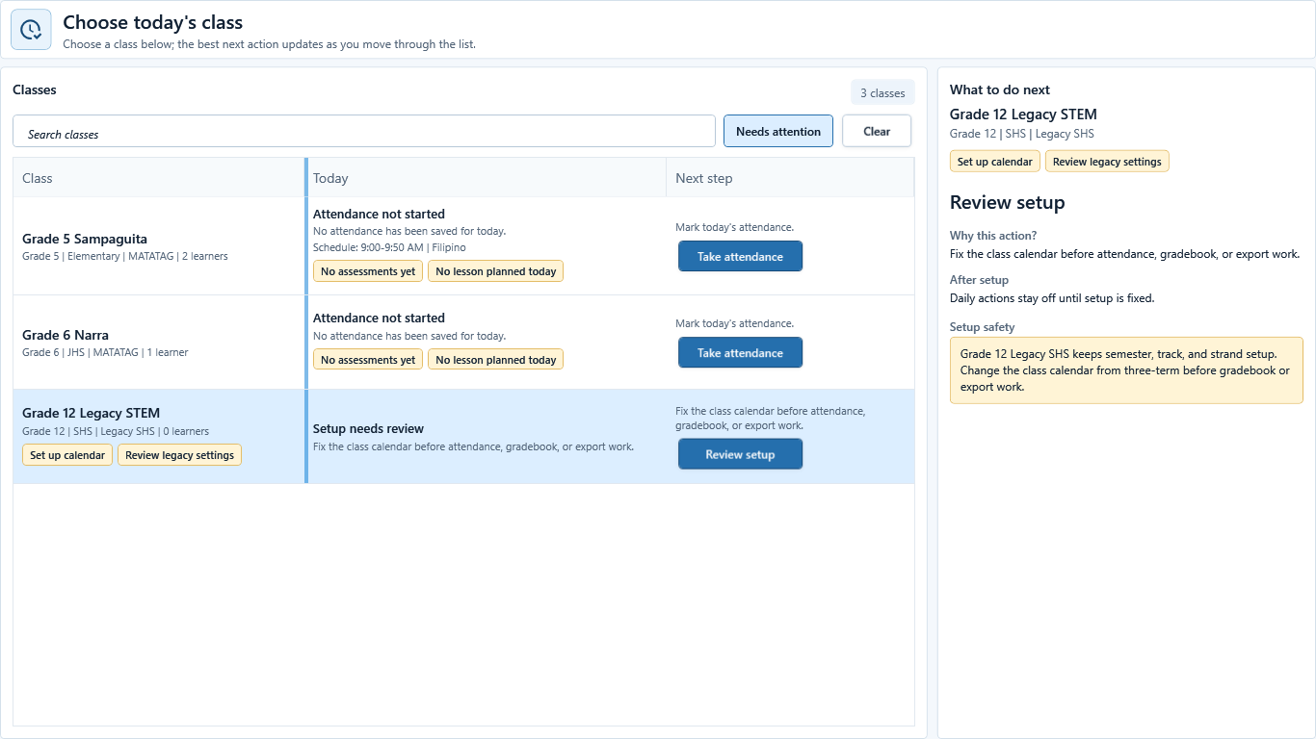Click the Setup safety warning box
The height and width of the screenshot is (739, 1316).
point(1126,370)
